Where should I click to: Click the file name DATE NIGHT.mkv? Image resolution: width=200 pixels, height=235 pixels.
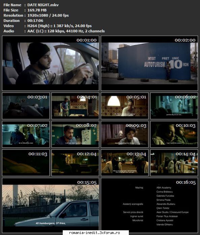point(43,5)
